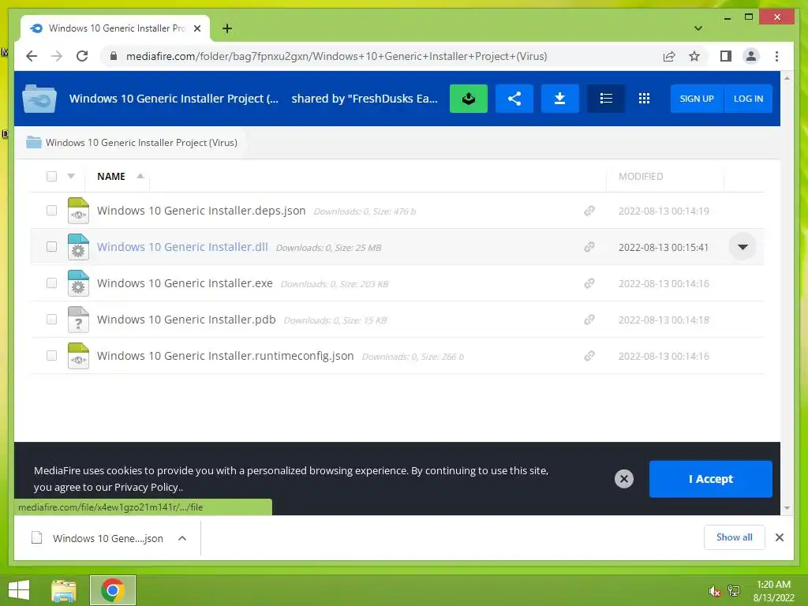
Task: Select the Windows 10 Generic Installer tab
Action: (115, 28)
